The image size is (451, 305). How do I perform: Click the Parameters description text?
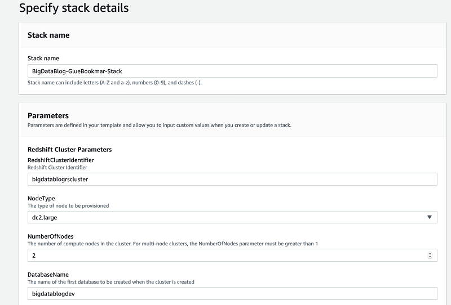(x=160, y=125)
